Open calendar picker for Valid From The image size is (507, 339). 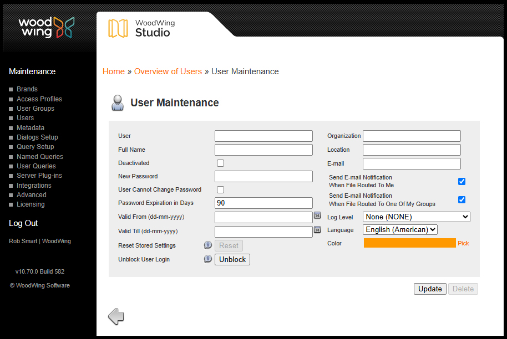317,215
